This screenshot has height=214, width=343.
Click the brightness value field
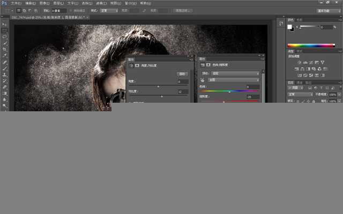pyautogui.click(x=183, y=82)
